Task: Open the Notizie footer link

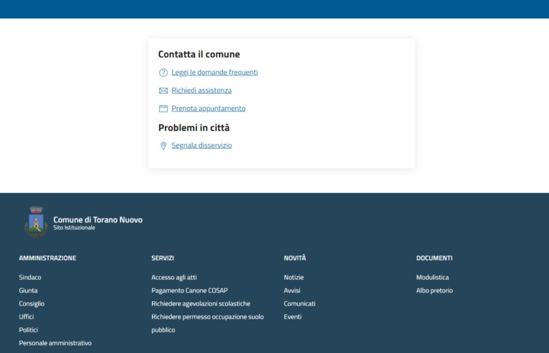Action: [294, 277]
